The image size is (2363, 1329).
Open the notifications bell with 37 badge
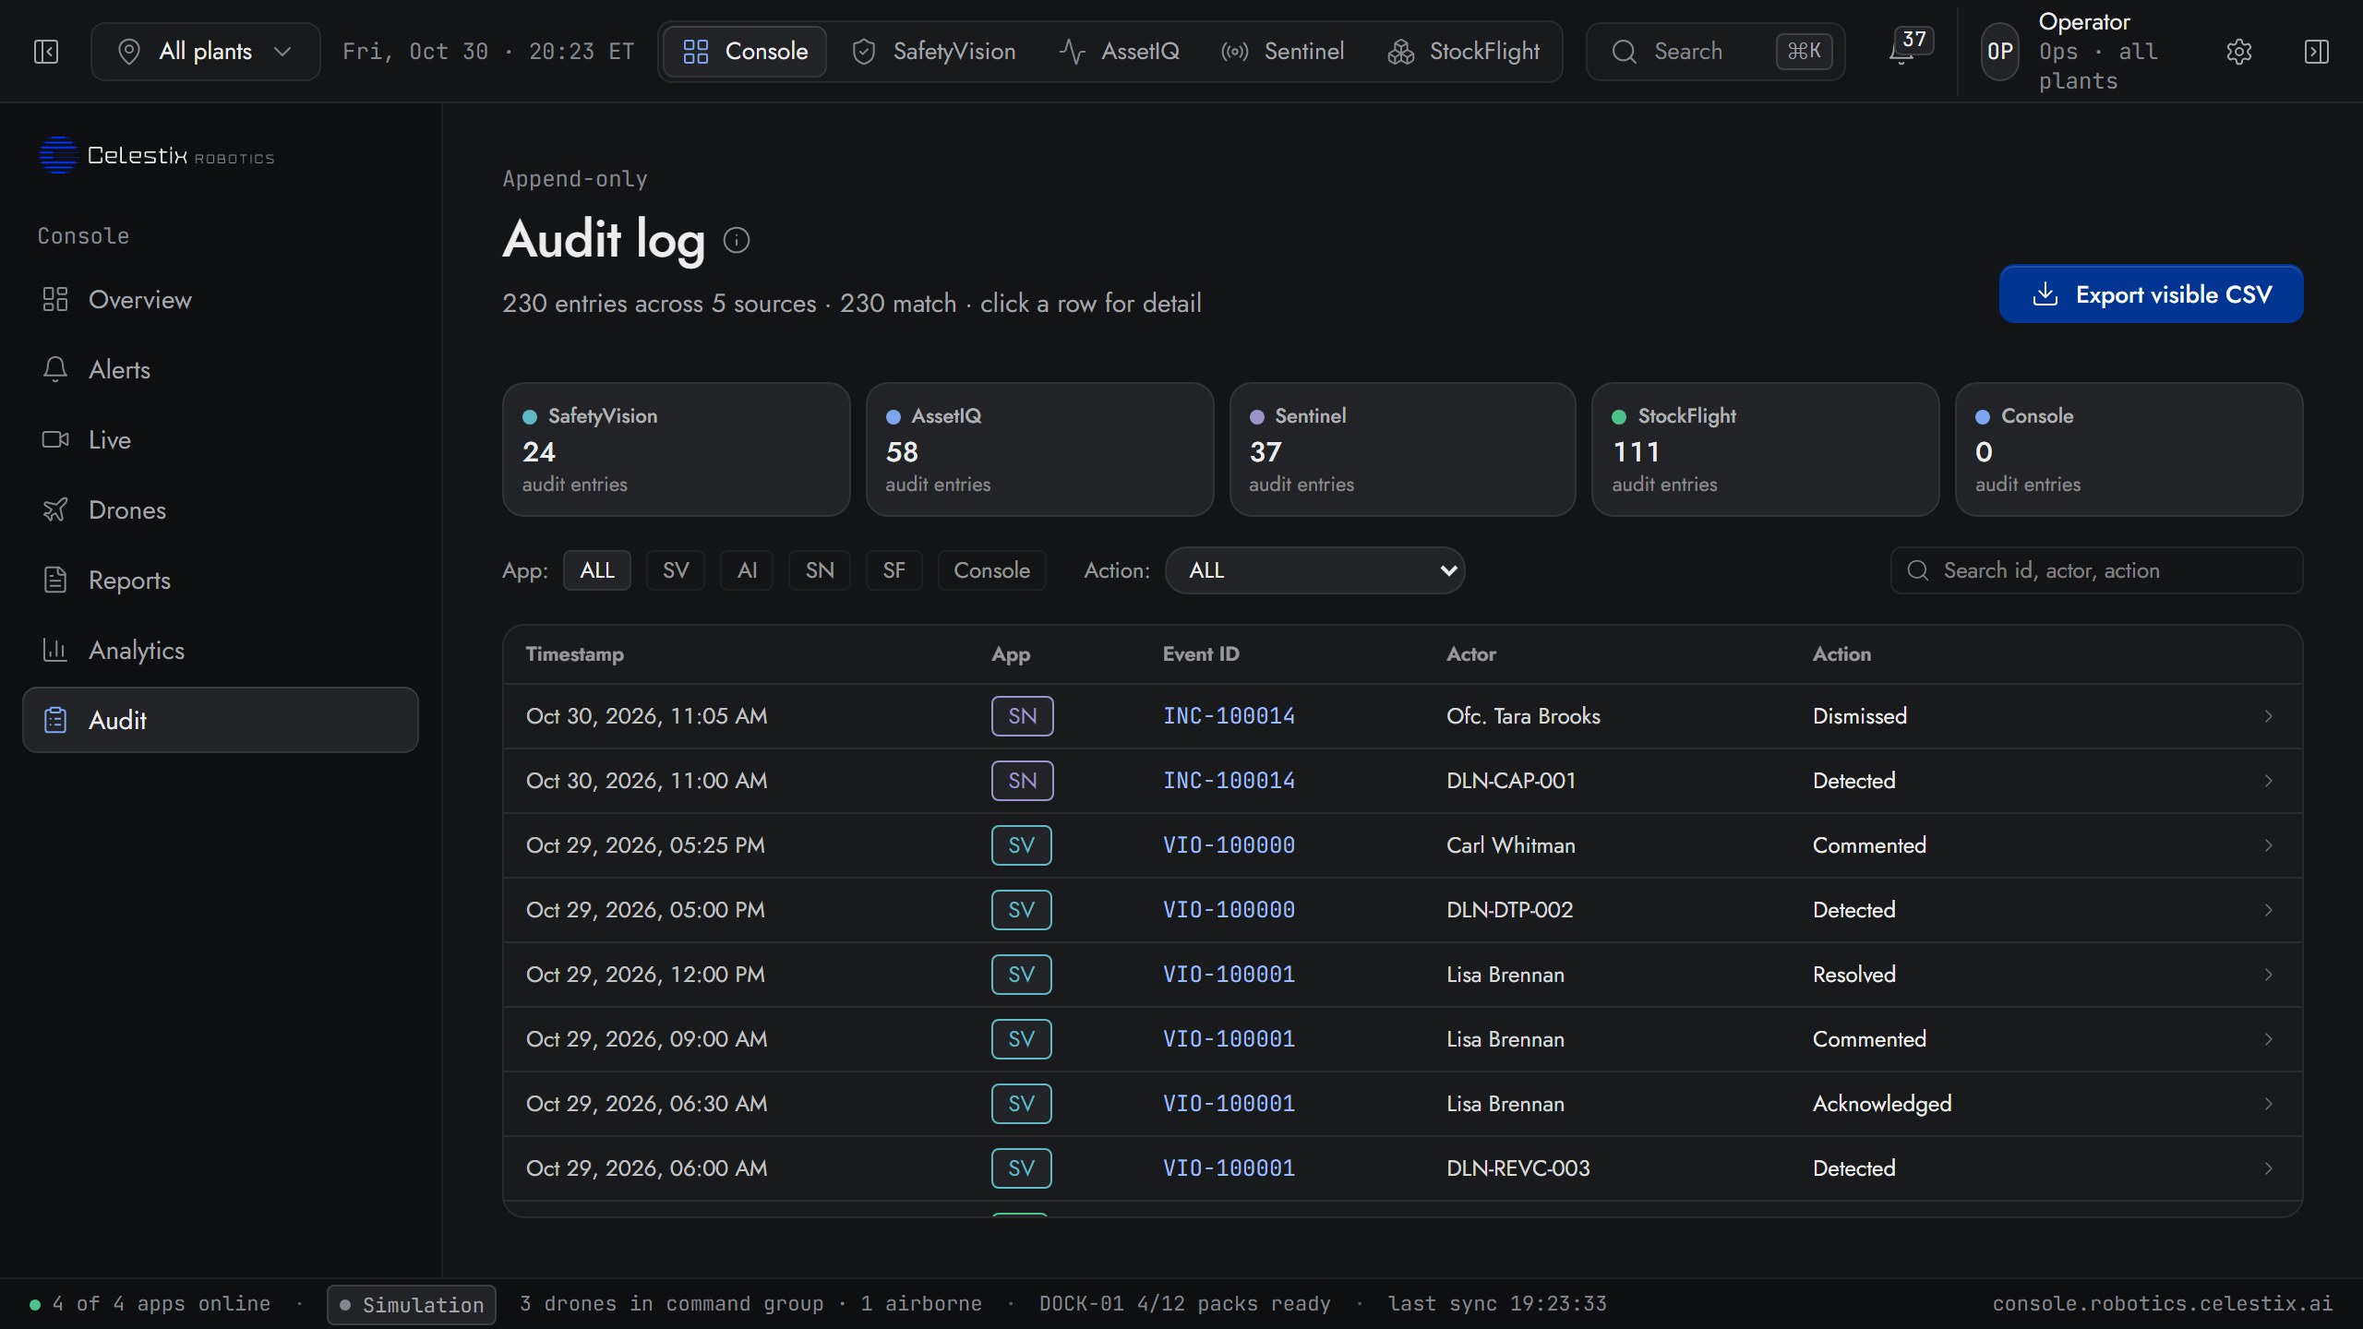pyautogui.click(x=1908, y=48)
